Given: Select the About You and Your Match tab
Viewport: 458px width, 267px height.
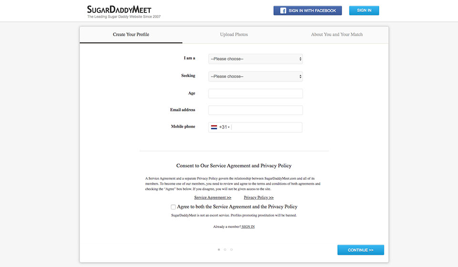Looking at the screenshot, I should [337, 35].
